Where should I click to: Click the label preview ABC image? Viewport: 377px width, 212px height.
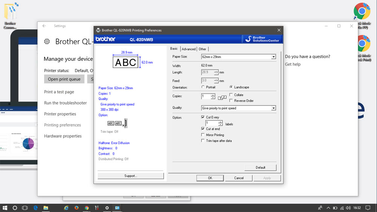(125, 62)
